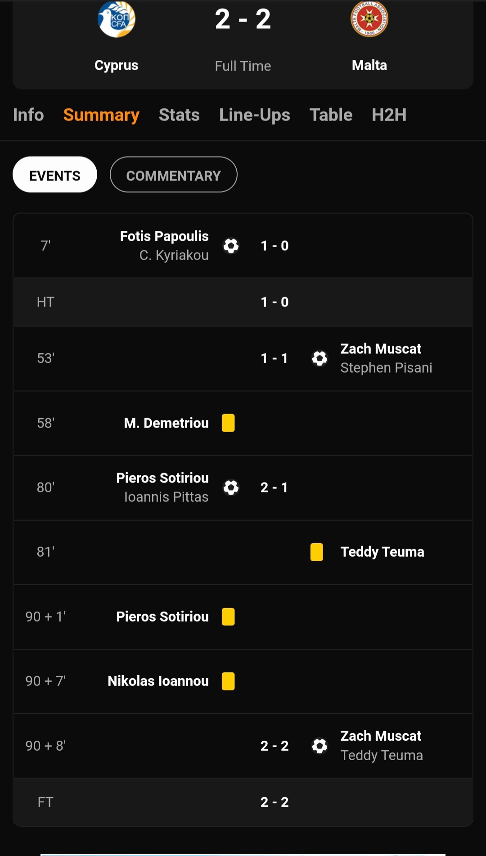Open the Info tab
The height and width of the screenshot is (856, 486).
pyautogui.click(x=28, y=115)
